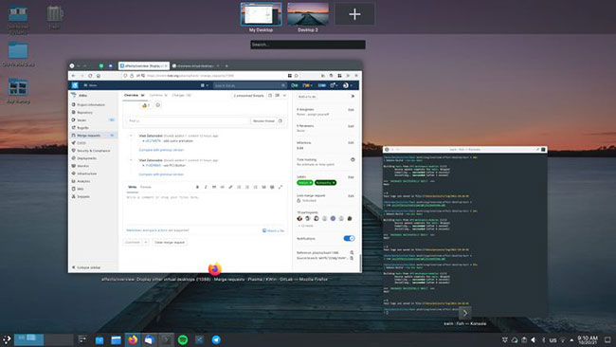Click the Attach a file link

click(x=273, y=230)
